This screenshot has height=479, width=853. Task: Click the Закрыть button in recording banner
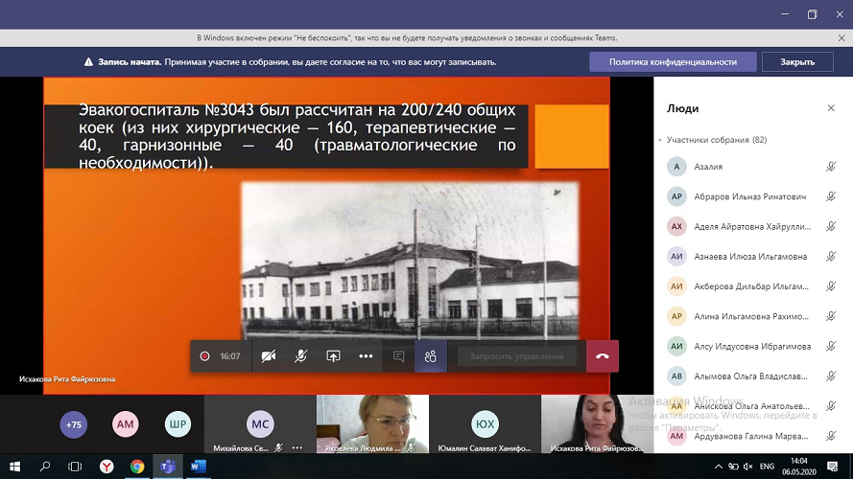(797, 62)
